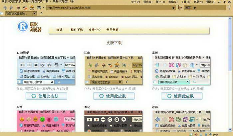Click the Rayying R logo on webpage

click(23, 26)
